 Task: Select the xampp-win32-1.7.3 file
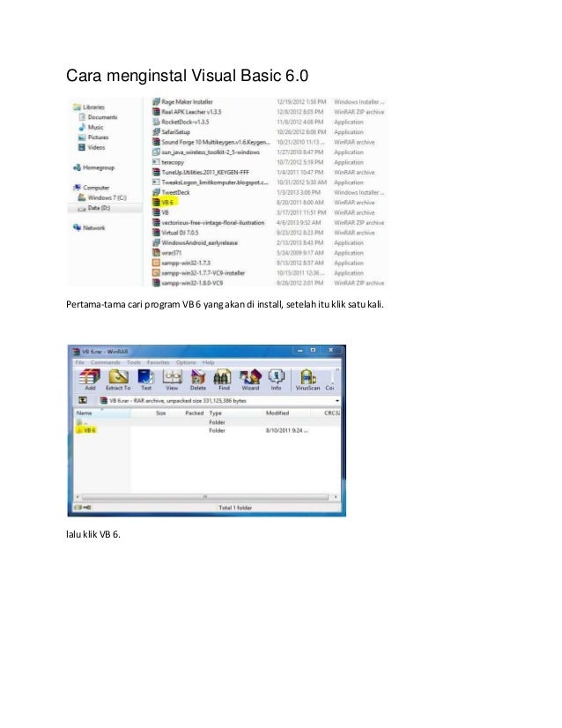181,264
